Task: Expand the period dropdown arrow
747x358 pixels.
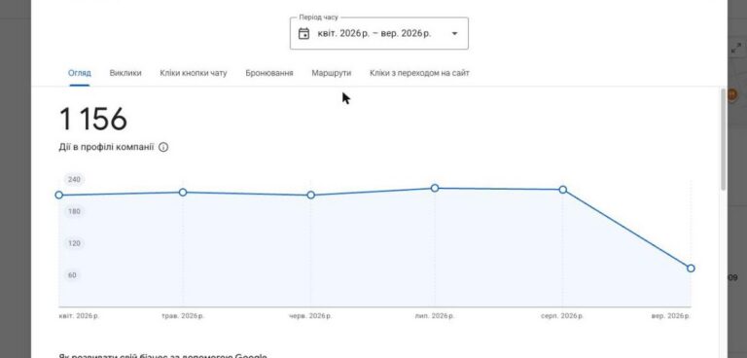Action: (x=454, y=33)
